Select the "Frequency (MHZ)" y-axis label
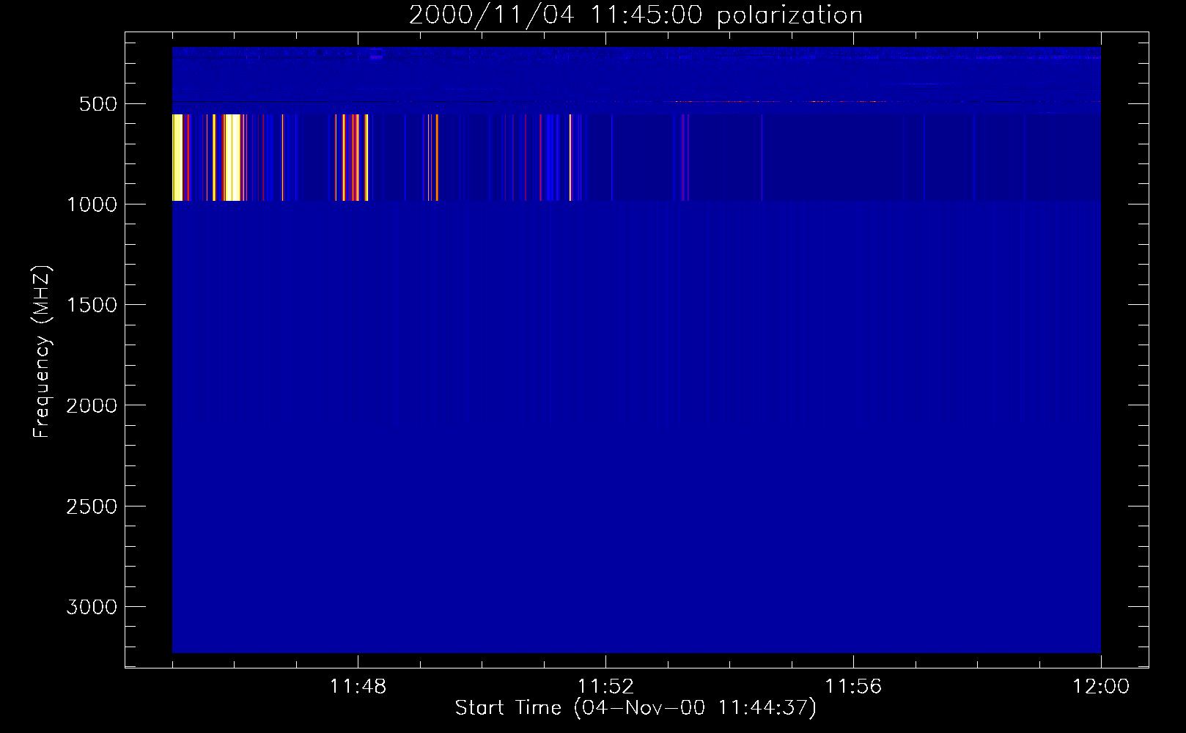Viewport: 1186px width, 733px height. tap(43, 352)
